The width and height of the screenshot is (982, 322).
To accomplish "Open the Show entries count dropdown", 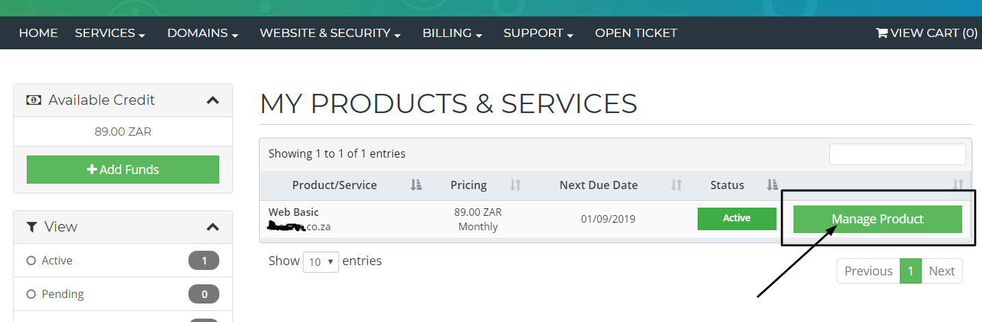I will point(321,262).
